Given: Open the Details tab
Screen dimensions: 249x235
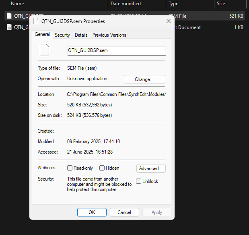Looking at the screenshot, I should (81, 35).
